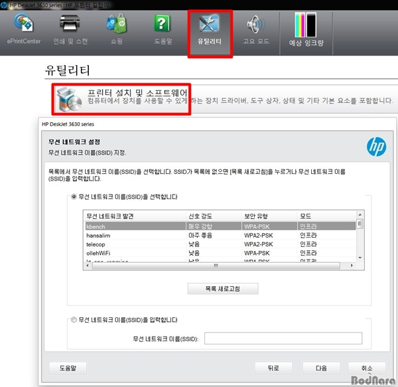398x387 pixels.
Task: Check the 예상 잉크량 ink levels icon
Action: coord(306,25)
